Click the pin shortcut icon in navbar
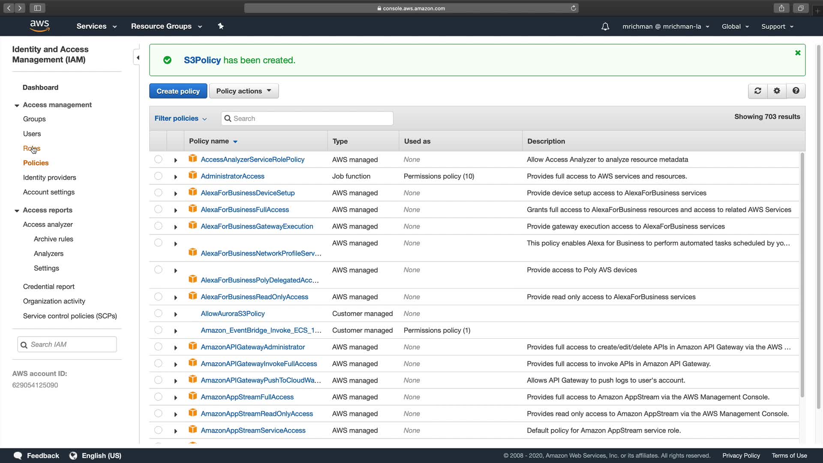Viewport: 823px width, 463px height. point(221,26)
